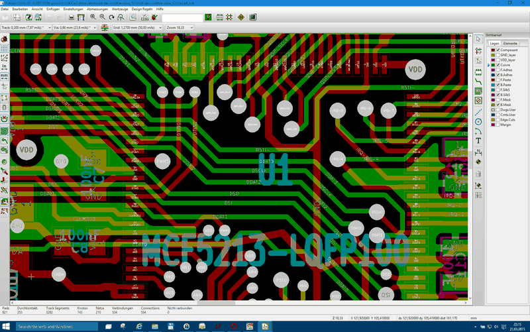Screen dimensions: 530x332
Task: Run the design rules check ladybug icon
Action: [154, 17]
